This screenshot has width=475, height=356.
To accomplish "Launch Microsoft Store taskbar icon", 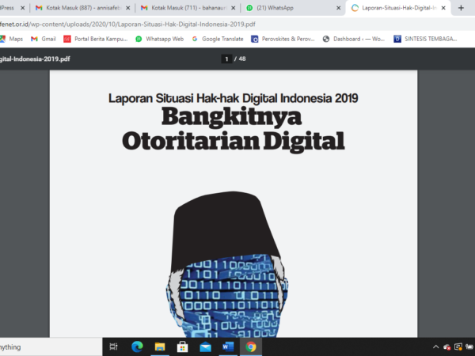I will pos(182,347).
